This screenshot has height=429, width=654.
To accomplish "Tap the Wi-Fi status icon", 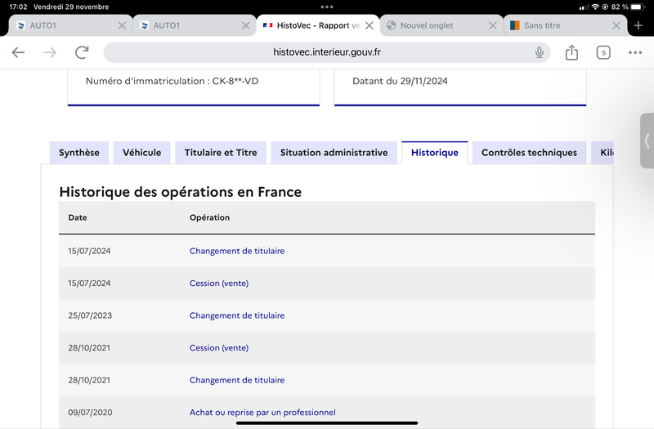I will tap(595, 7).
